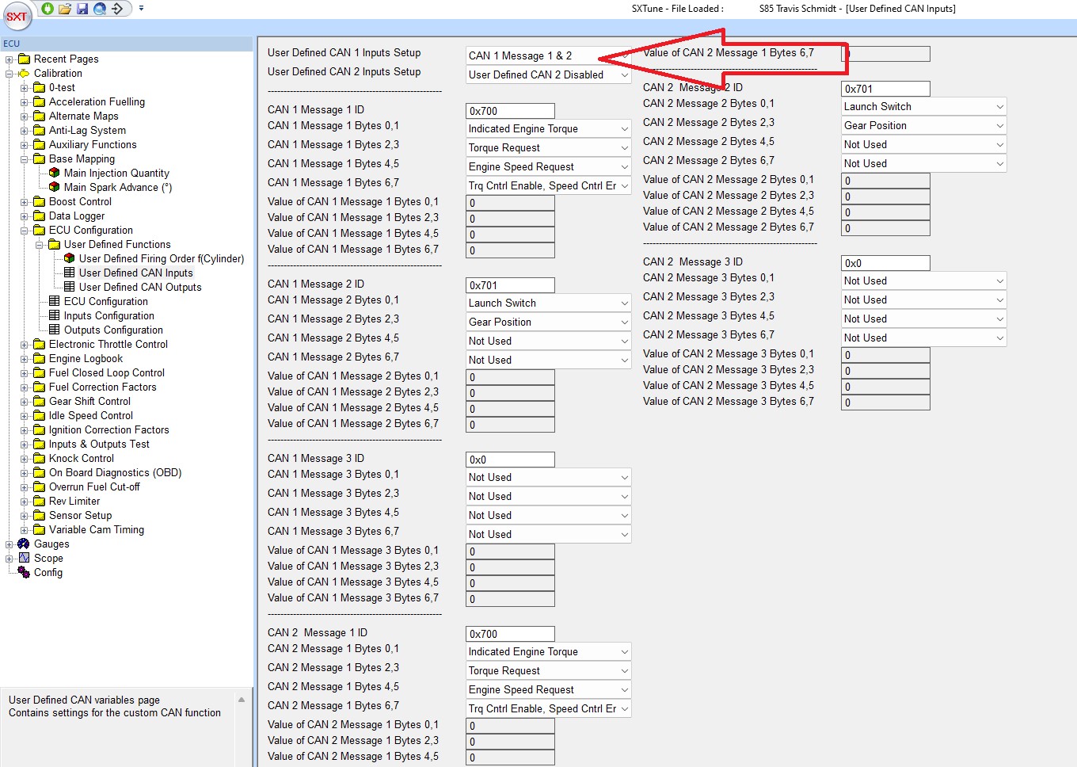Click the CAN 2 Message 3 ID field
Image resolution: width=1077 pixels, height=767 pixels.
(885, 263)
